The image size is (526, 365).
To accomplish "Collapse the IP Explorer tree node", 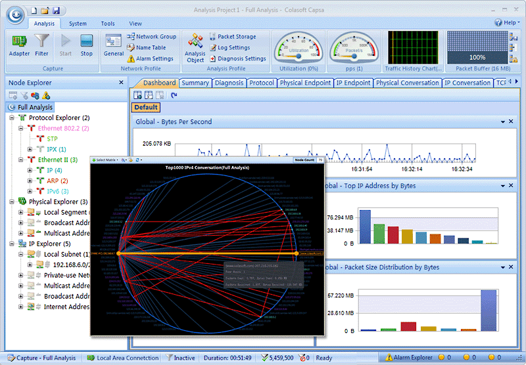I will [x=12, y=244].
